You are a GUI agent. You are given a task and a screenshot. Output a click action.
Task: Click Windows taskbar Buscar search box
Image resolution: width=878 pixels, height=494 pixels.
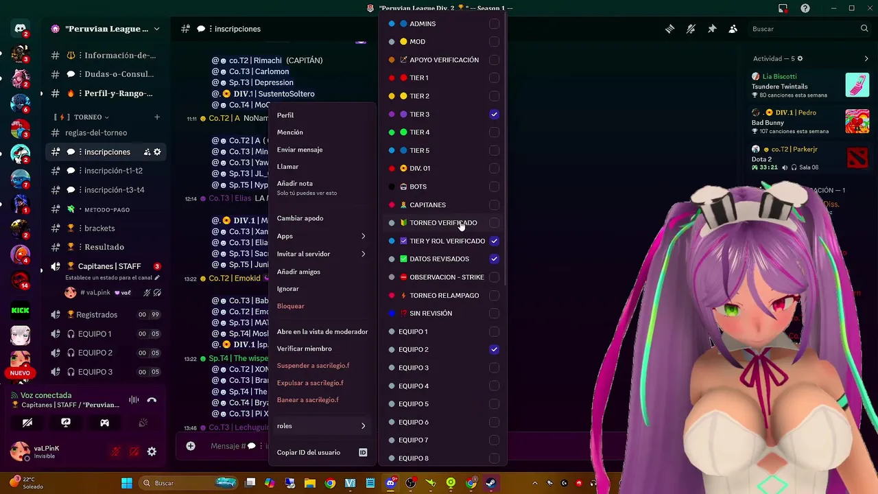[x=189, y=483]
